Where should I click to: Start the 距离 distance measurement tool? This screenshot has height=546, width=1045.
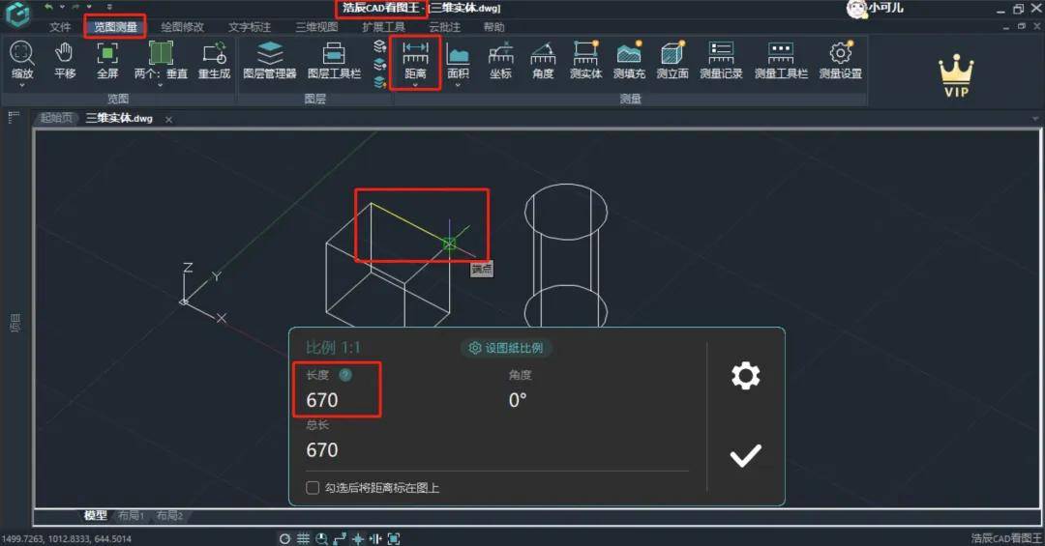[x=415, y=60]
